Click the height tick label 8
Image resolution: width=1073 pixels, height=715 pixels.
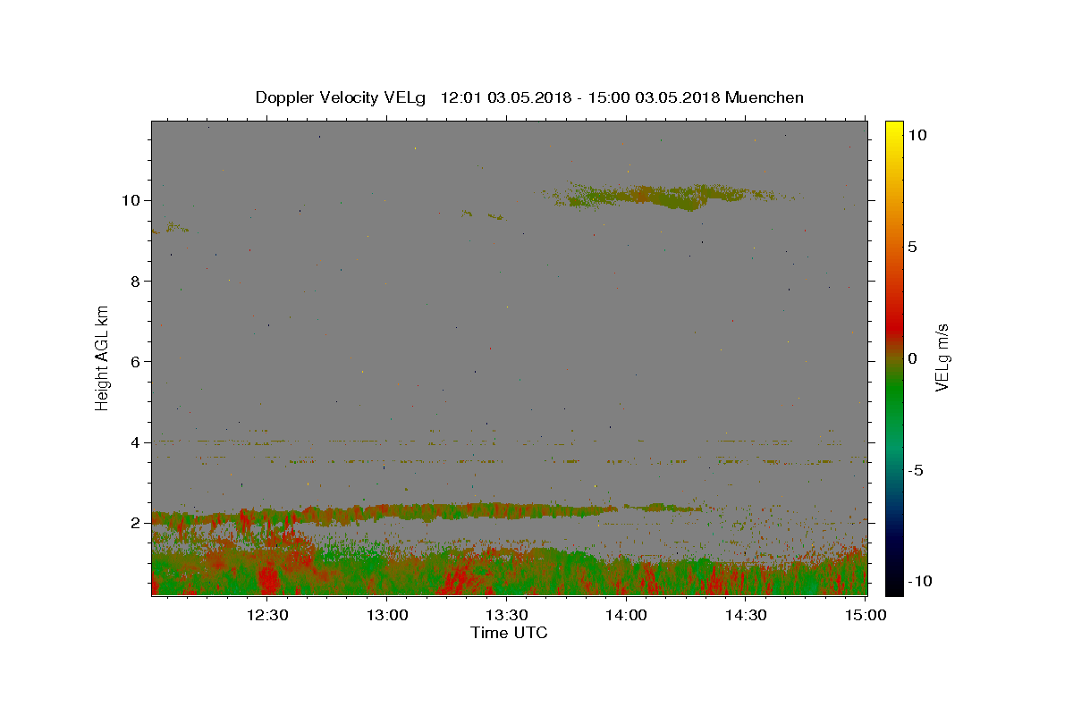point(134,281)
